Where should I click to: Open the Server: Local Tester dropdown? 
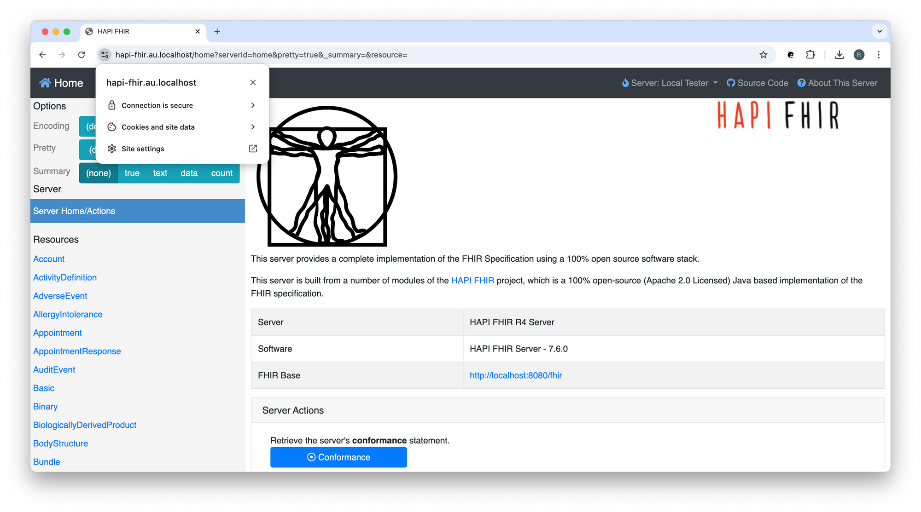click(x=669, y=83)
